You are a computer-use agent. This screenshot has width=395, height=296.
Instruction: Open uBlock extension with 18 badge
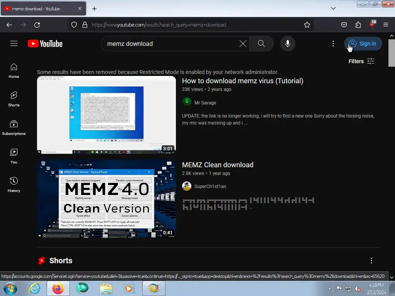(372, 24)
